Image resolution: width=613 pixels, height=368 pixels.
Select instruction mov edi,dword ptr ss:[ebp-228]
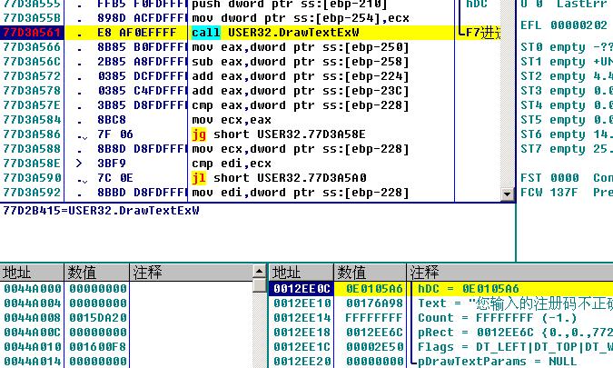[301, 193]
